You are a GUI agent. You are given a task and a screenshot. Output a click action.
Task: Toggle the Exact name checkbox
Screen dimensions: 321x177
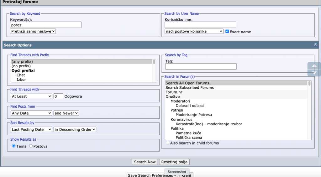coord(227,31)
